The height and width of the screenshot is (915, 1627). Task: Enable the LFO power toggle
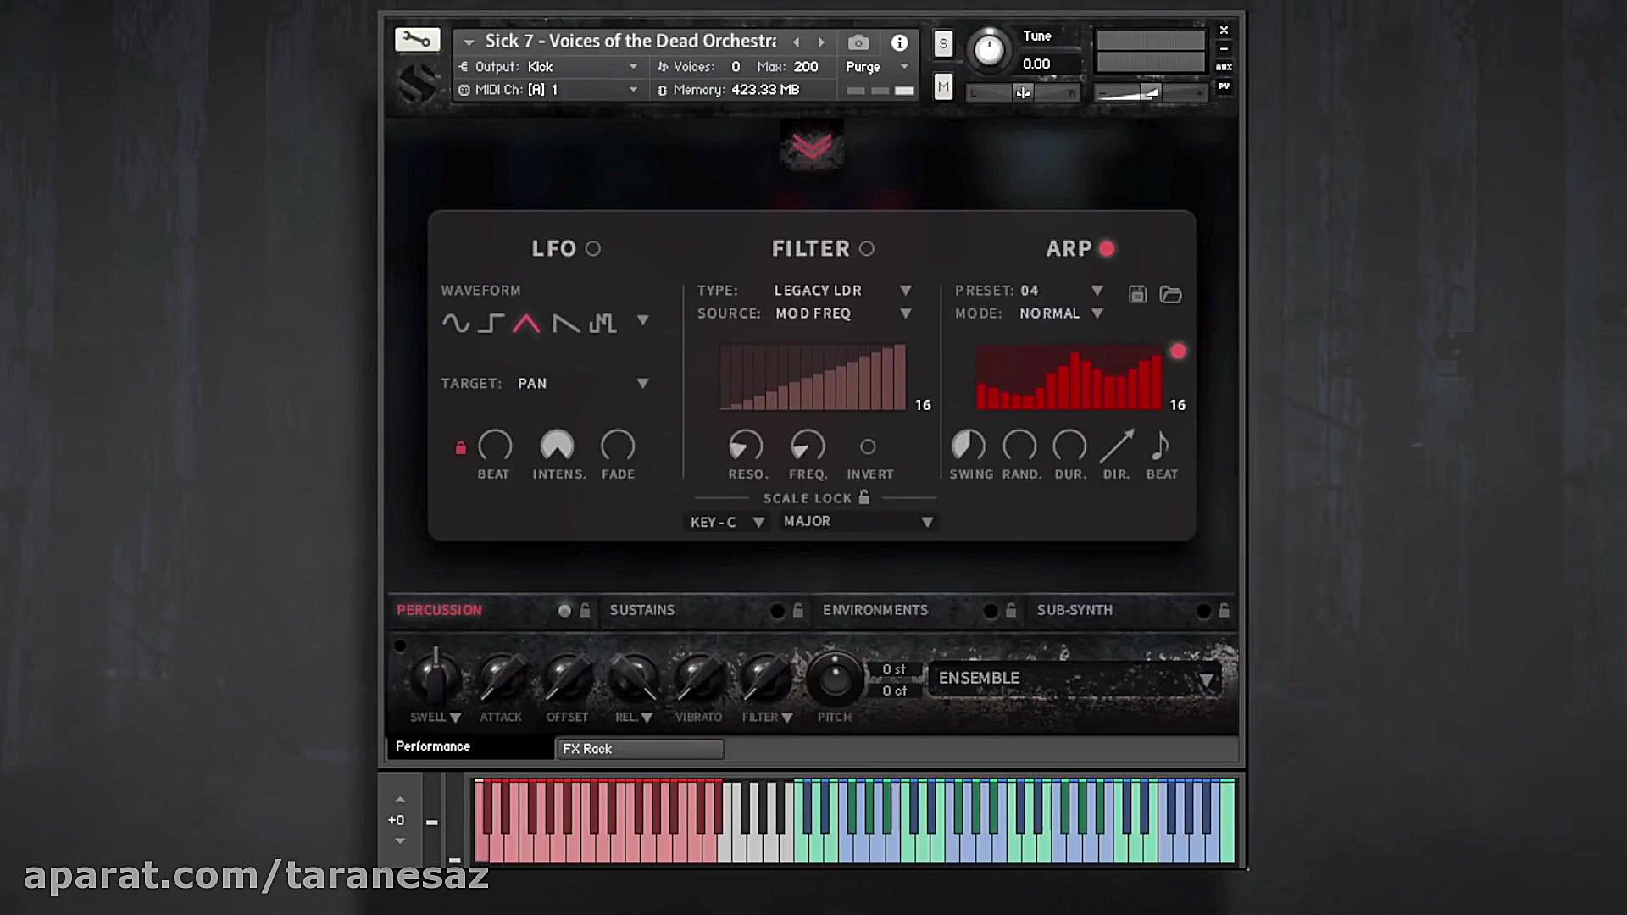pyautogui.click(x=593, y=248)
